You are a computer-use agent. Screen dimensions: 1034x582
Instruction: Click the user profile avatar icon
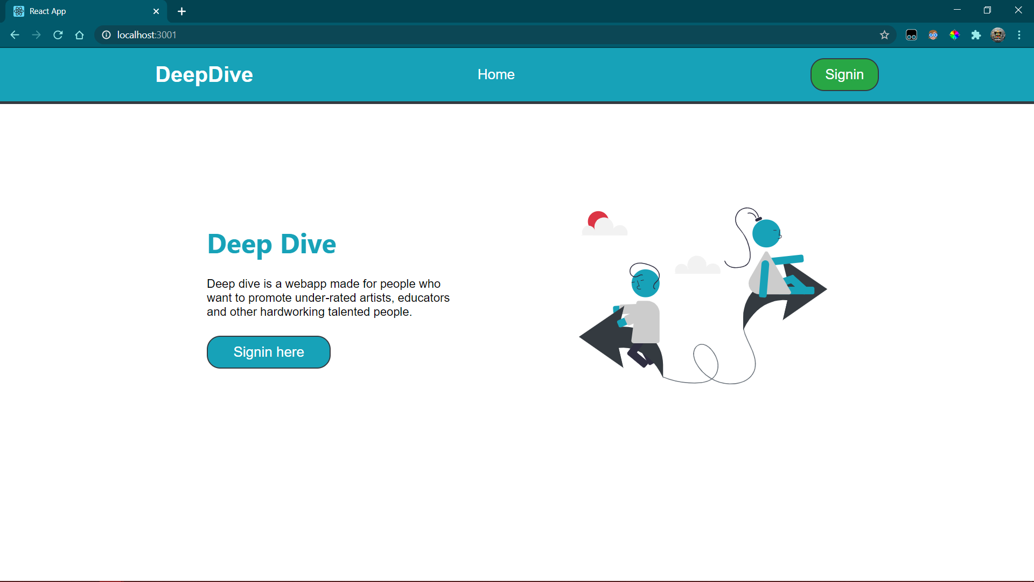pyautogui.click(x=998, y=35)
